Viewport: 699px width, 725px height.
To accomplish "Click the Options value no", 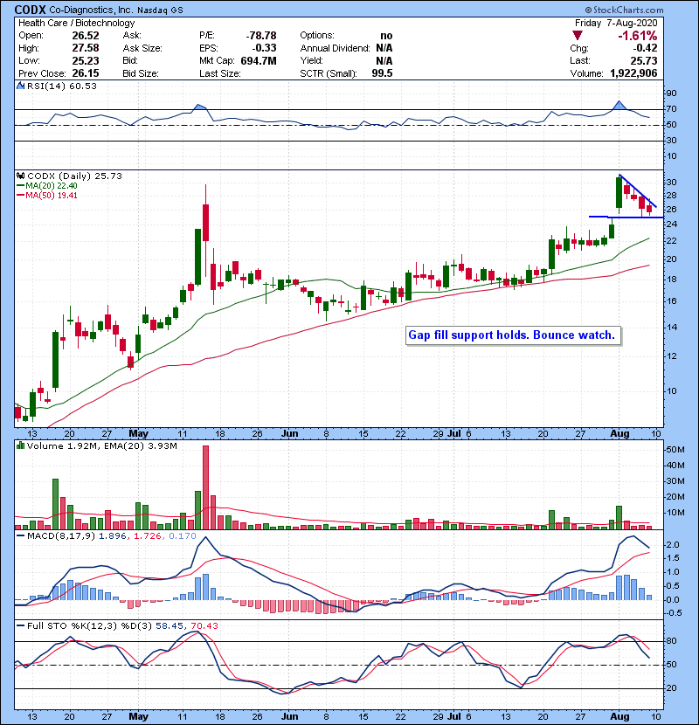I will [x=386, y=36].
